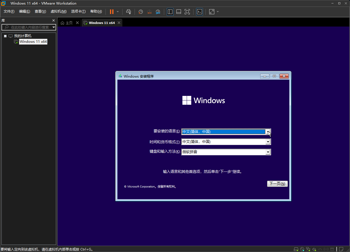Click the USB controller status icon

320,249
